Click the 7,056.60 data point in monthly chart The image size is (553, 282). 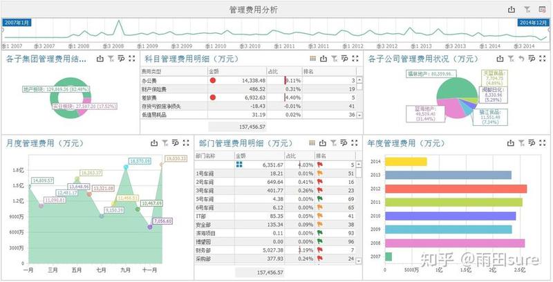pos(150,227)
